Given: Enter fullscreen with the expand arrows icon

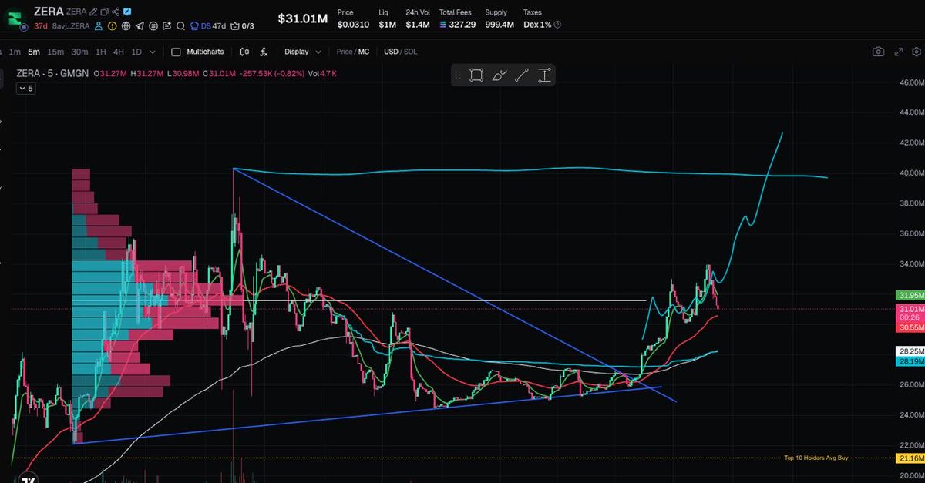Looking at the screenshot, I should pos(899,52).
